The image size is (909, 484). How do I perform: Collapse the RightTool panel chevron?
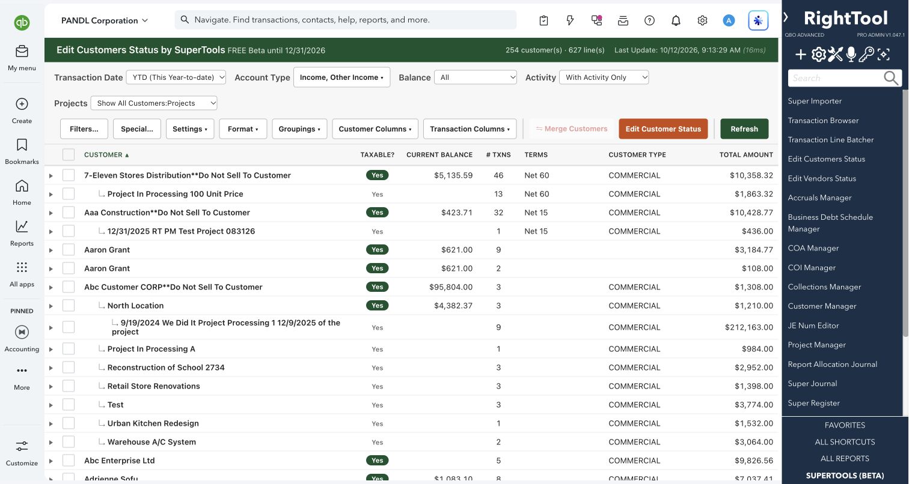coord(786,17)
